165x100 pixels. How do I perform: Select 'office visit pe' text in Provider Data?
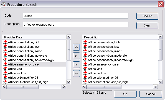click(x=17, y=73)
